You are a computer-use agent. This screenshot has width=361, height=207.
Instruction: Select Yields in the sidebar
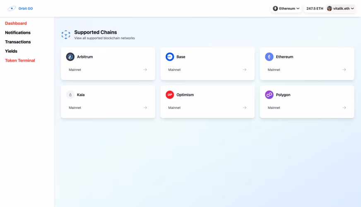11,51
